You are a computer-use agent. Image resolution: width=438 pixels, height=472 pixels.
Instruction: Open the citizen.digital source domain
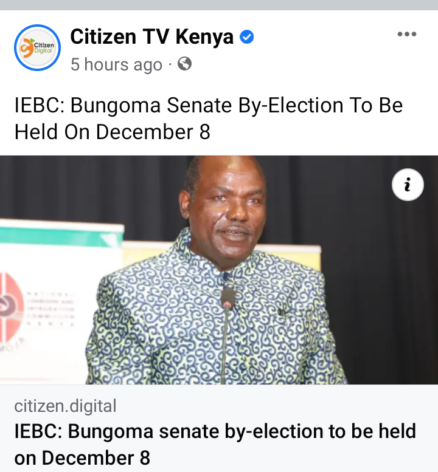pos(65,406)
